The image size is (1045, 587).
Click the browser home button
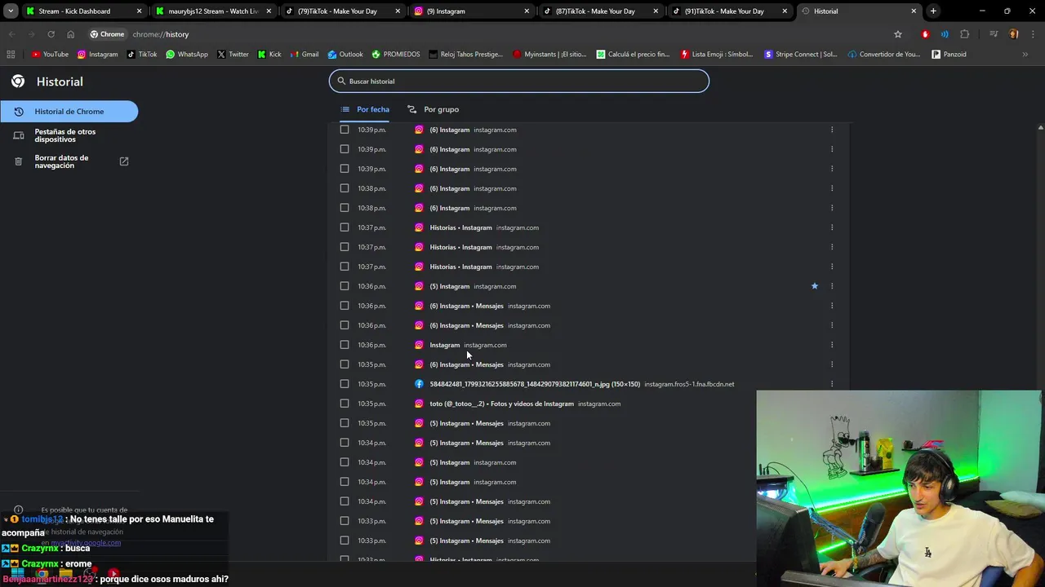click(x=70, y=34)
